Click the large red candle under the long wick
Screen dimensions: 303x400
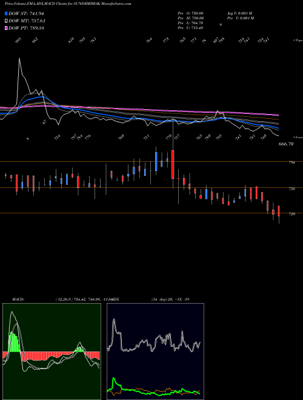[173, 164]
